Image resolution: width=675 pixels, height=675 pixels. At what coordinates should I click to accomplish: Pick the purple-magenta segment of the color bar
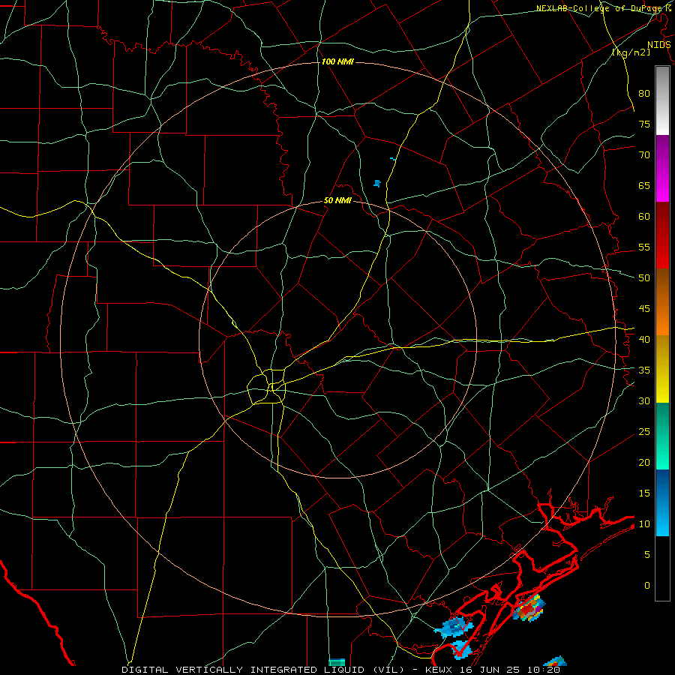tap(662, 169)
